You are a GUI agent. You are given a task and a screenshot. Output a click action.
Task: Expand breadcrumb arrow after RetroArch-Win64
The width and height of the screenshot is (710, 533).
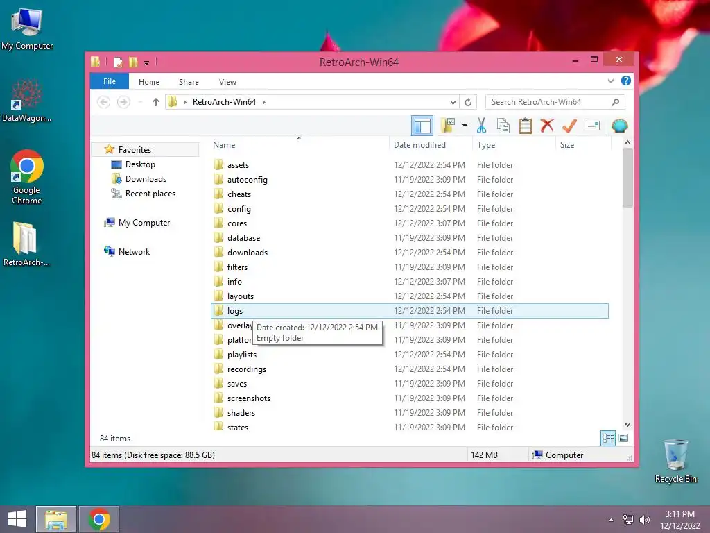pos(264,102)
